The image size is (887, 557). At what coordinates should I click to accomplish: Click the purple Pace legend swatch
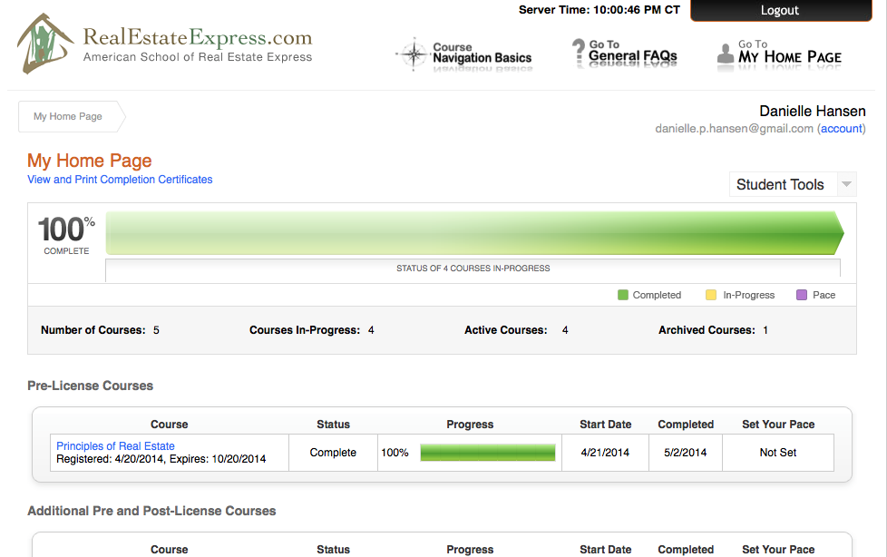(802, 295)
